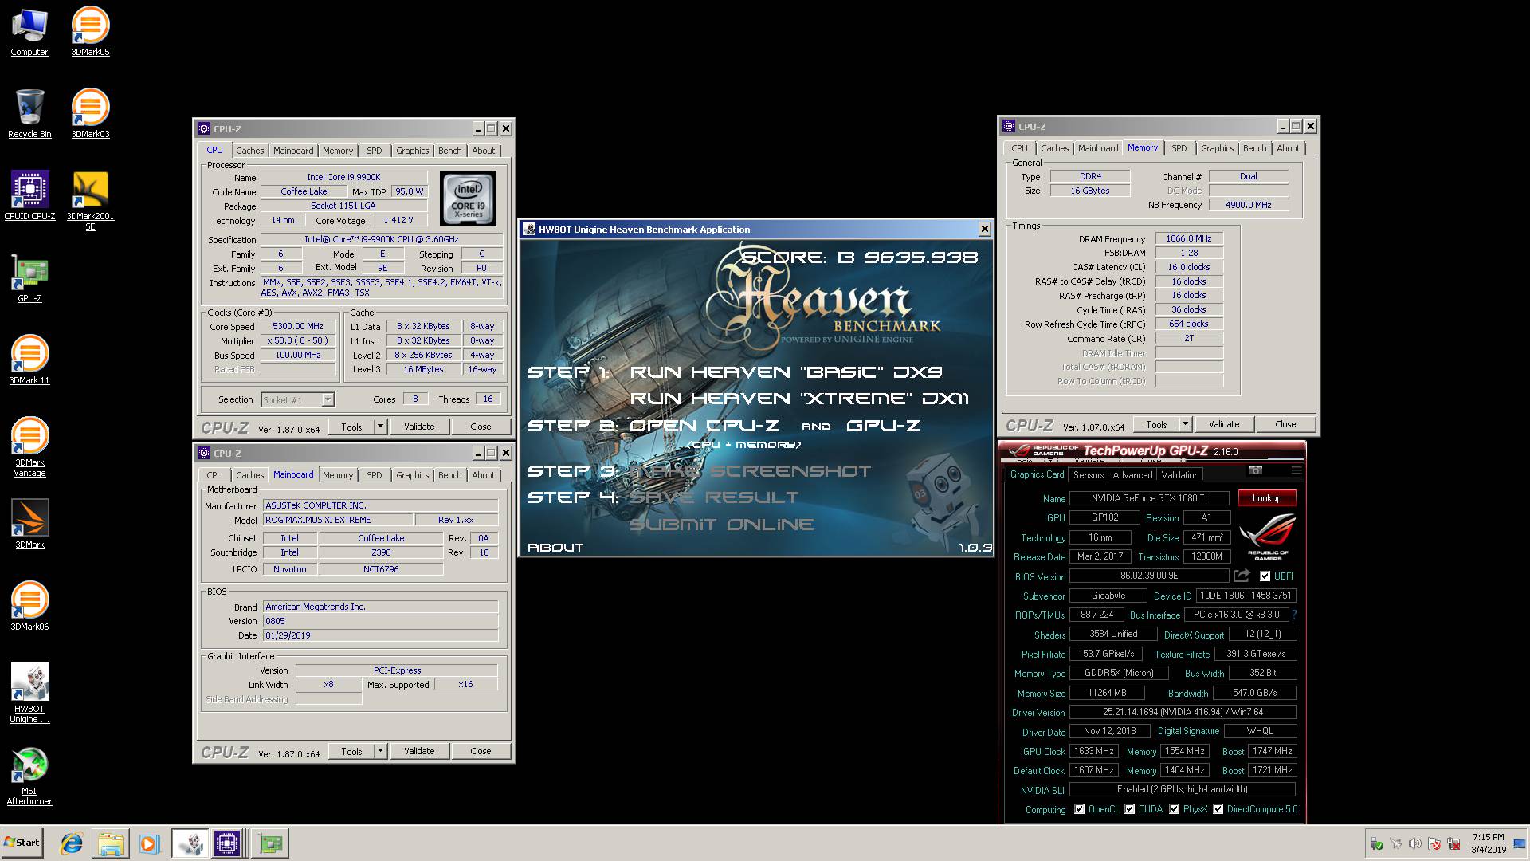Click the network tray icon with red X
1530x861 pixels.
pyautogui.click(x=1453, y=843)
